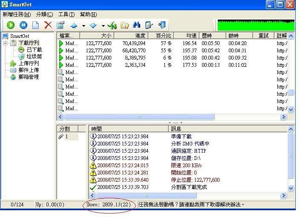The image size is (300, 217).
Task: Select 垃圾筒 in the tree
Action: point(34,57)
